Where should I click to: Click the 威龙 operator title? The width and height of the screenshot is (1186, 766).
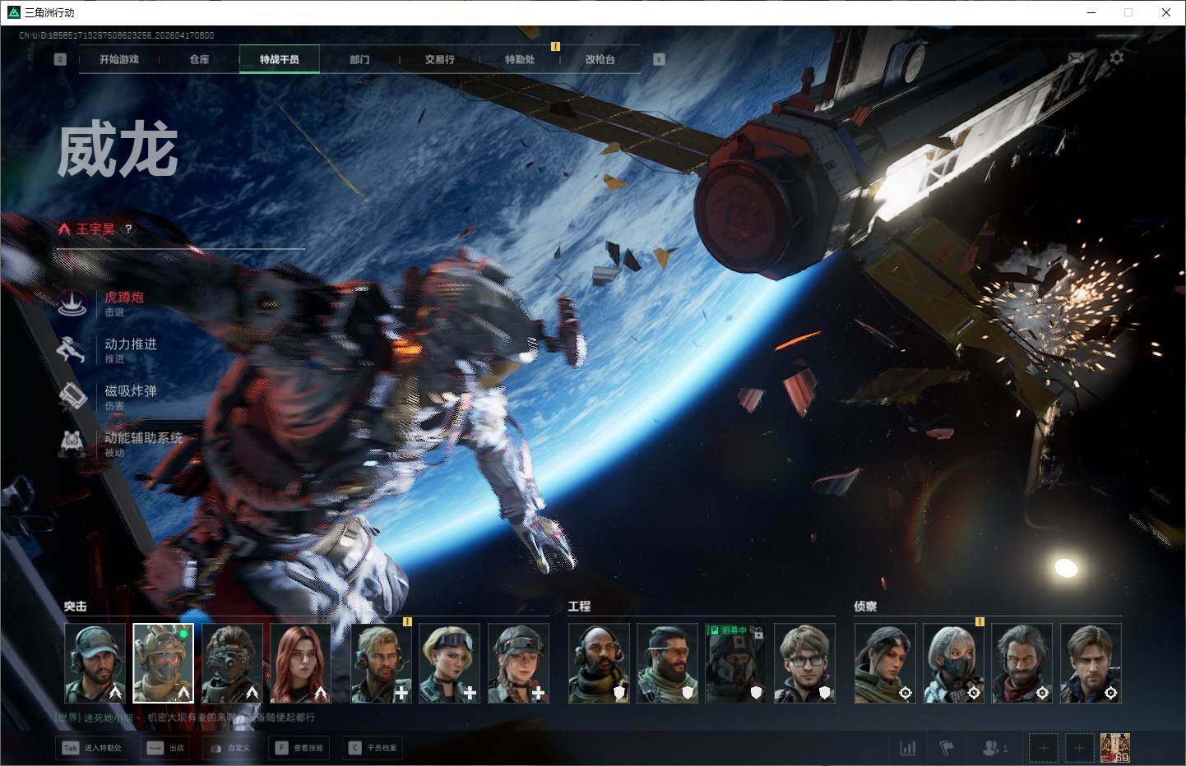coord(118,150)
